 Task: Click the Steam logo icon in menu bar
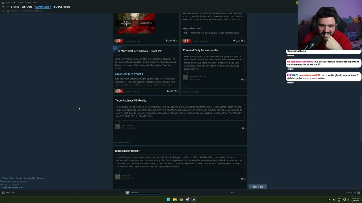tap(3, 3)
